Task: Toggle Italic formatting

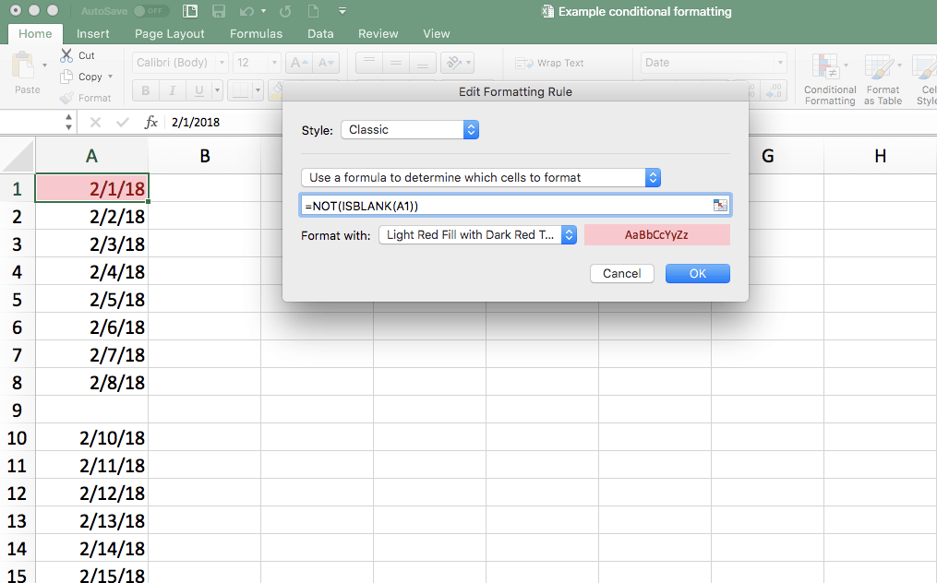Action: point(172,90)
